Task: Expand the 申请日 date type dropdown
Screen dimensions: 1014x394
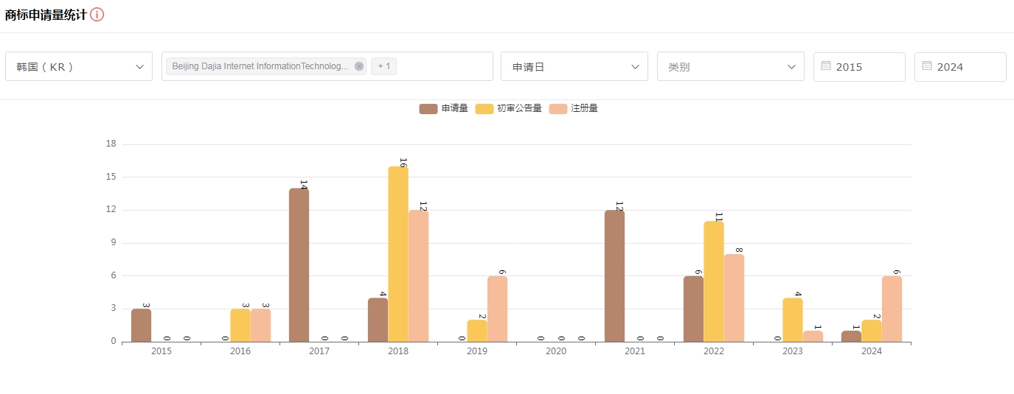Action: pyautogui.click(x=574, y=66)
